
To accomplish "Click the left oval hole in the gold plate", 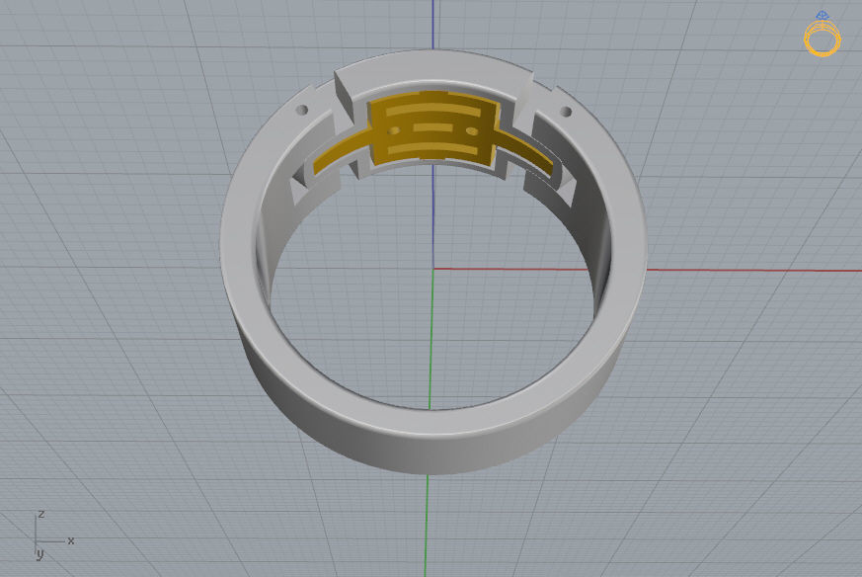I will [x=394, y=130].
